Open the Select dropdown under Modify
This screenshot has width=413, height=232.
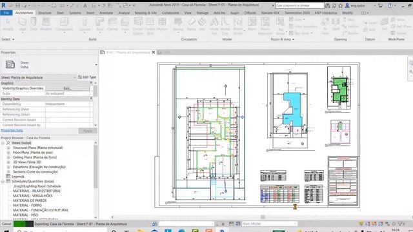pyautogui.click(x=8, y=39)
